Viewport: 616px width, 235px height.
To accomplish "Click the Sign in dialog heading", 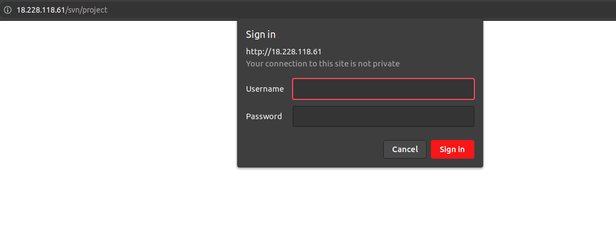I will (261, 35).
